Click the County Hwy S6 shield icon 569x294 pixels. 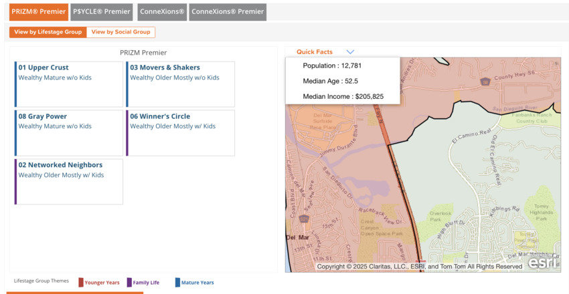[x=484, y=81]
